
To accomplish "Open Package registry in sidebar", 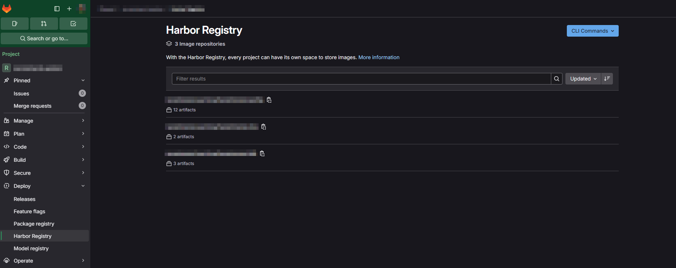I will (34, 224).
